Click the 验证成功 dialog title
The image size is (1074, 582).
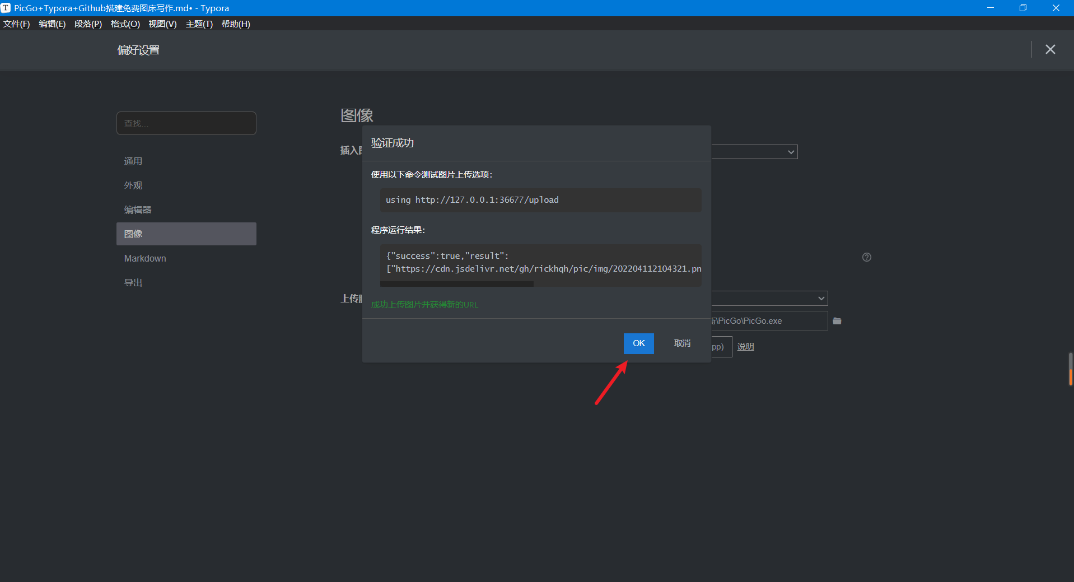point(393,143)
